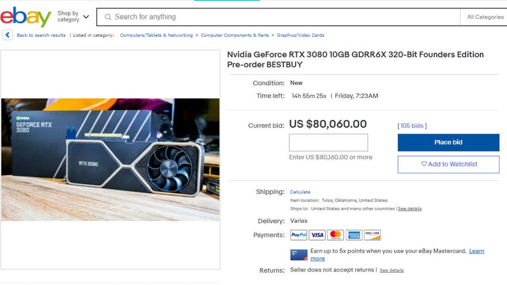The image size is (507, 285).
Task: Click the search magnifier icon
Action: tap(108, 17)
